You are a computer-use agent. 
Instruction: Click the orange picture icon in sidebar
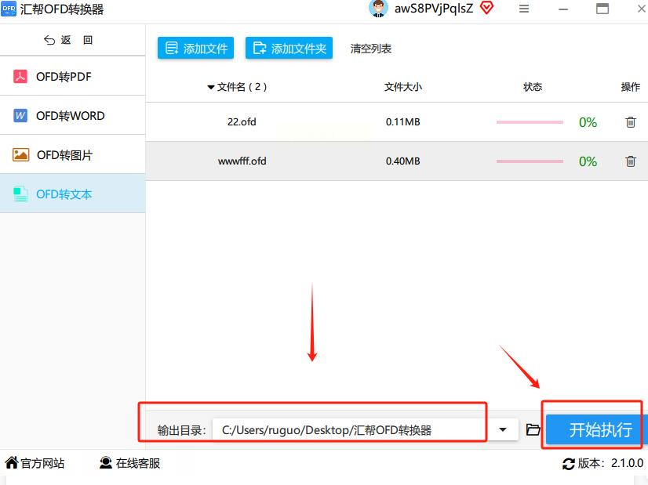tap(20, 155)
